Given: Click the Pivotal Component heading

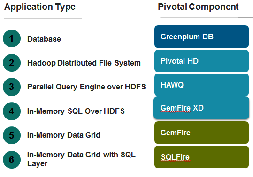Looking at the screenshot, I should click(x=198, y=7).
